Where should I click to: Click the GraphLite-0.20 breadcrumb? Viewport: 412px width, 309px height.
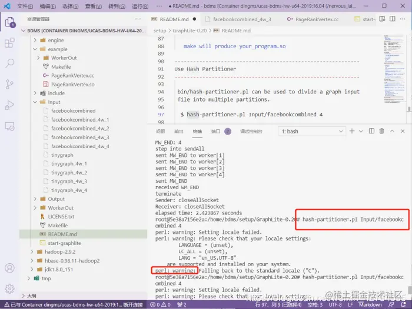[190, 31]
